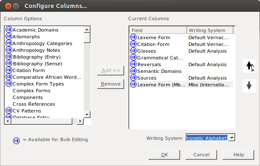260x166 pixels.
Task: Click the Add >> button
Action: click(x=111, y=70)
